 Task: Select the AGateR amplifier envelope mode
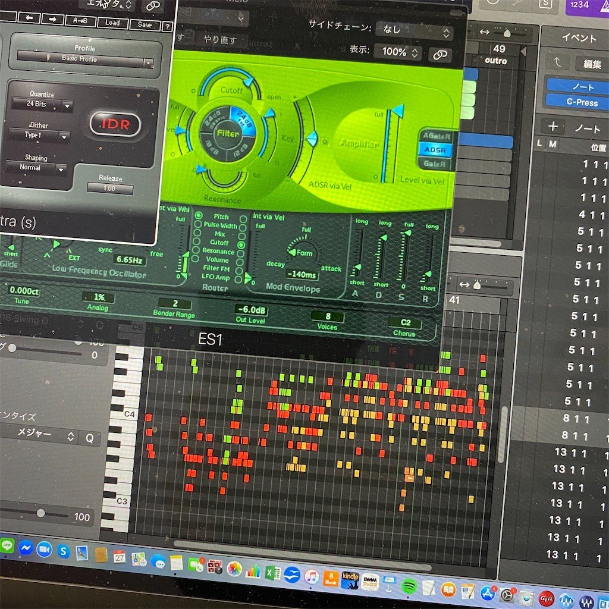[436, 136]
